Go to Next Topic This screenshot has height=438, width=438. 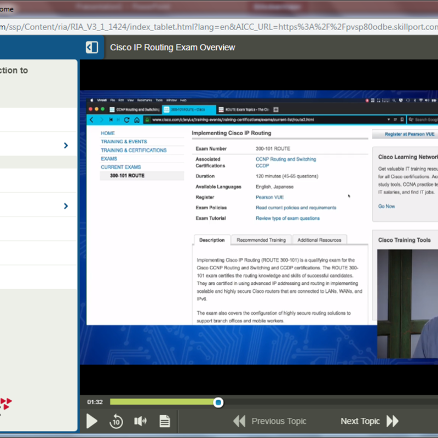click(x=369, y=421)
